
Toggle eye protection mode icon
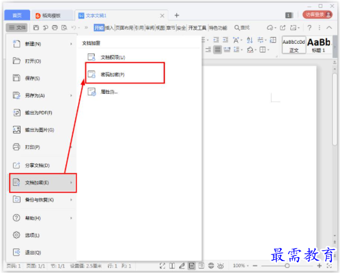pos(220,266)
